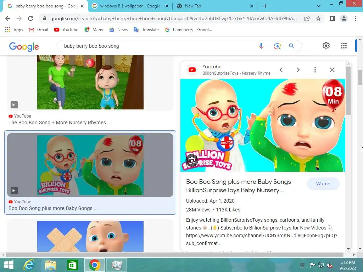Viewport: 363px width, 272px height.
Task: Select the baby berry boo boo song tab
Action: point(45,6)
